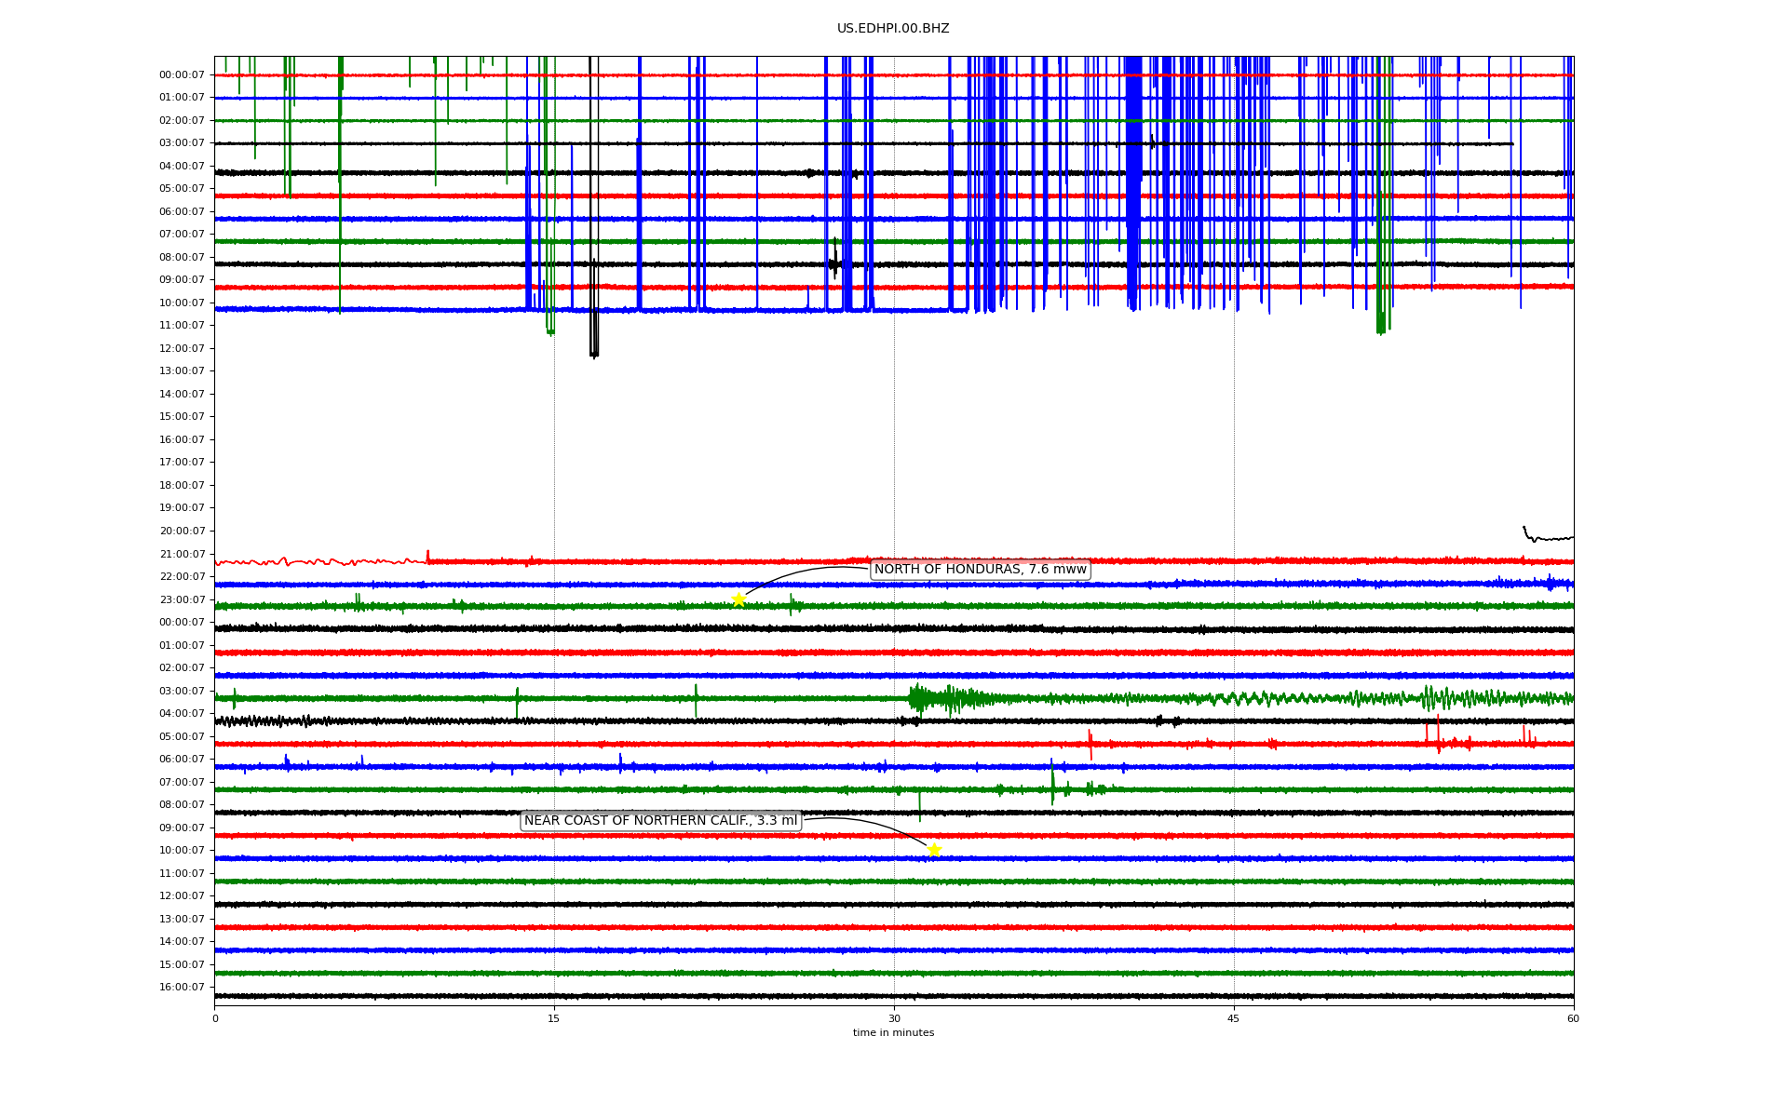This screenshot has width=1788, height=1117.
Task: Click the 30 minute x-axis tick label
Action: coord(894,1018)
